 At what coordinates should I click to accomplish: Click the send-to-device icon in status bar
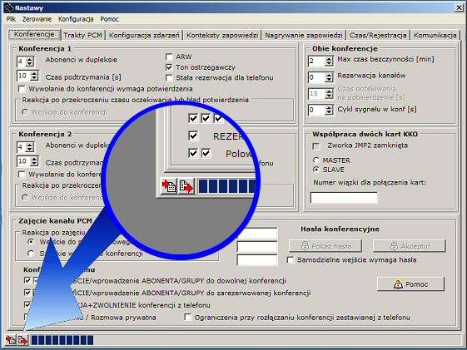pyautogui.click(x=22, y=340)
